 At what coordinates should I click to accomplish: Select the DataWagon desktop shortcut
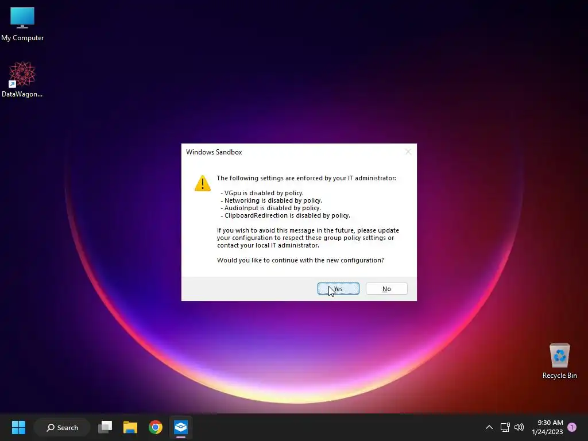(22, 79)
